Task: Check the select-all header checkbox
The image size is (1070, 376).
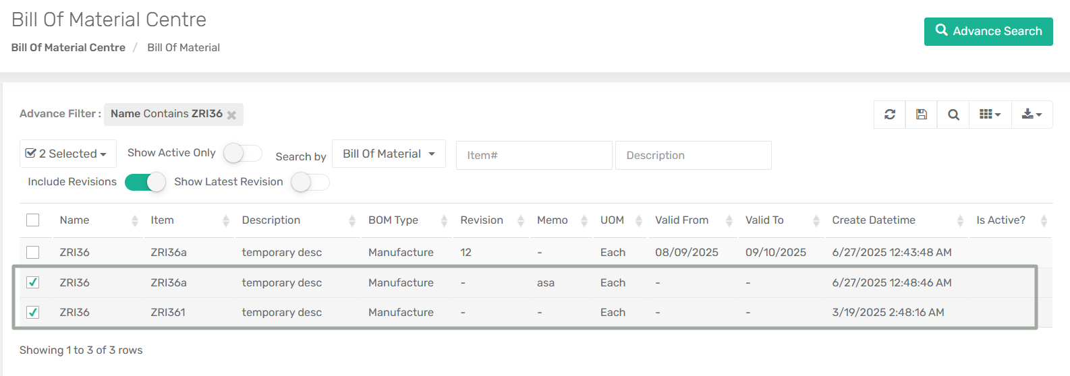Action: pos(32,220)
